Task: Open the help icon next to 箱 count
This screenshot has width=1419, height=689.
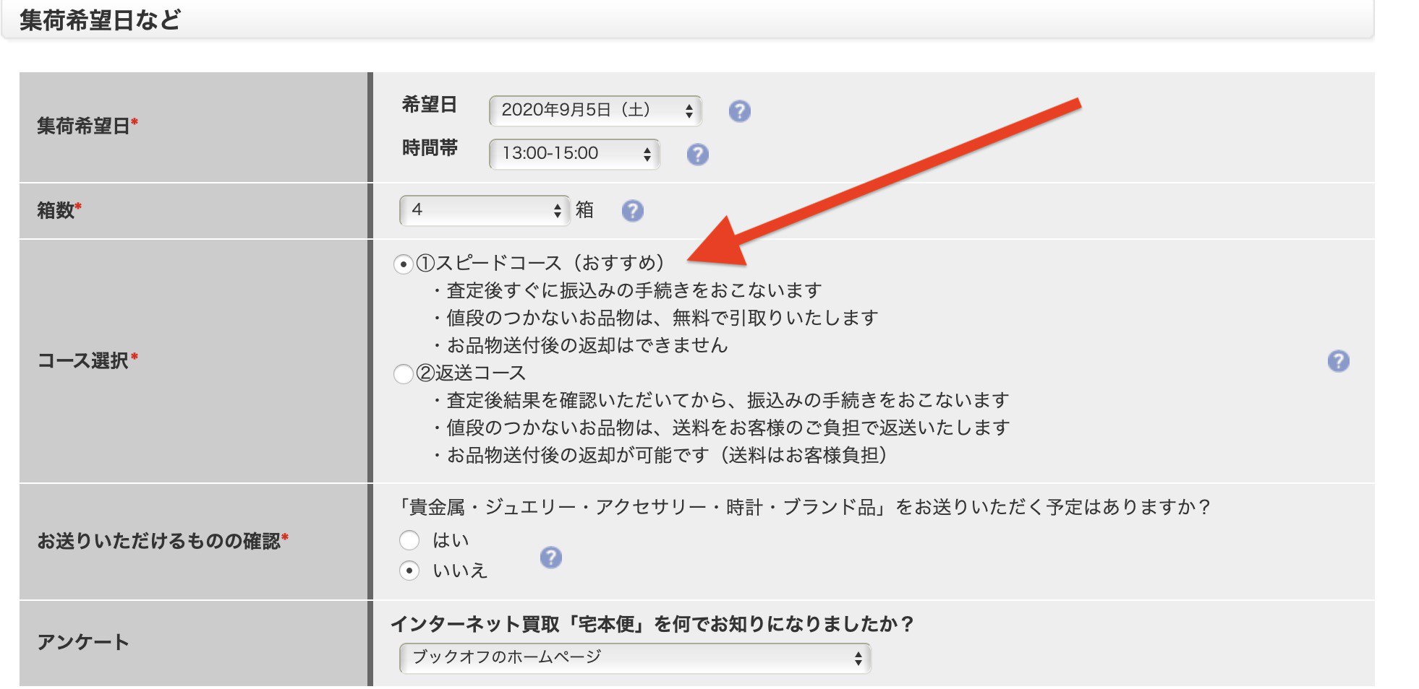Action: 632,211
